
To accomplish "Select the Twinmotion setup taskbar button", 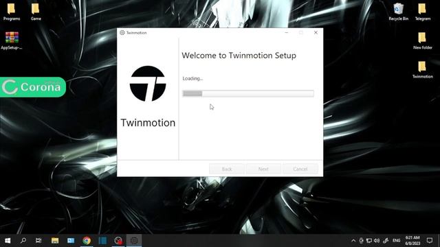I will [x=134, y=241].
